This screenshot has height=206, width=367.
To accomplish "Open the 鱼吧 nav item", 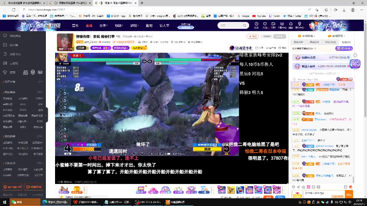I will 149,26.
